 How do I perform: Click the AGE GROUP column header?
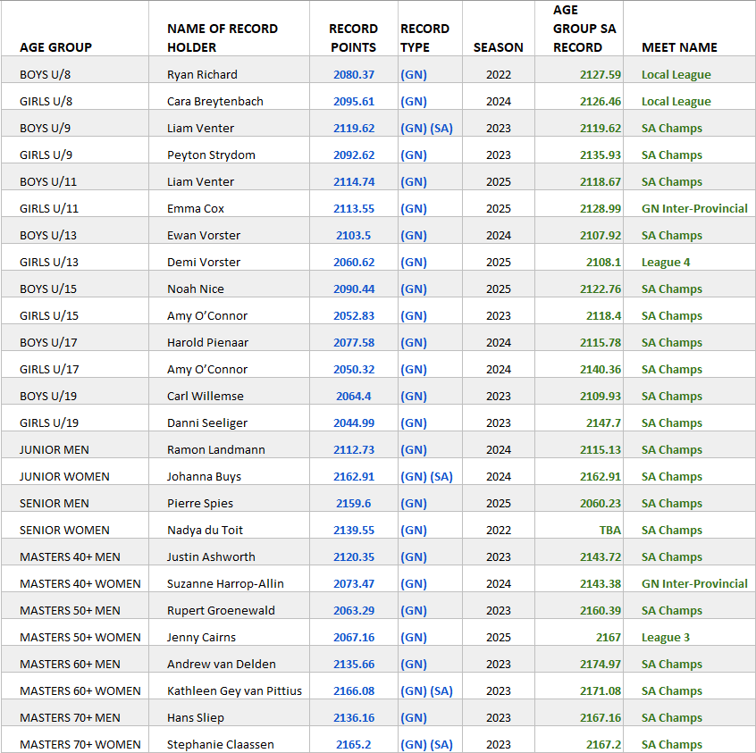click(x=55, y=47)
